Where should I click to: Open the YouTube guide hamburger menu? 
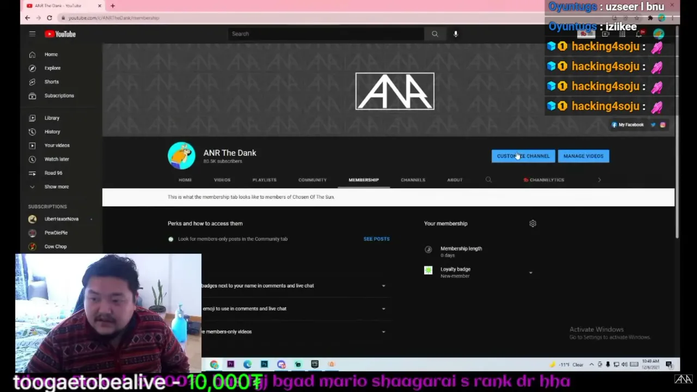[x=32, y=34]
